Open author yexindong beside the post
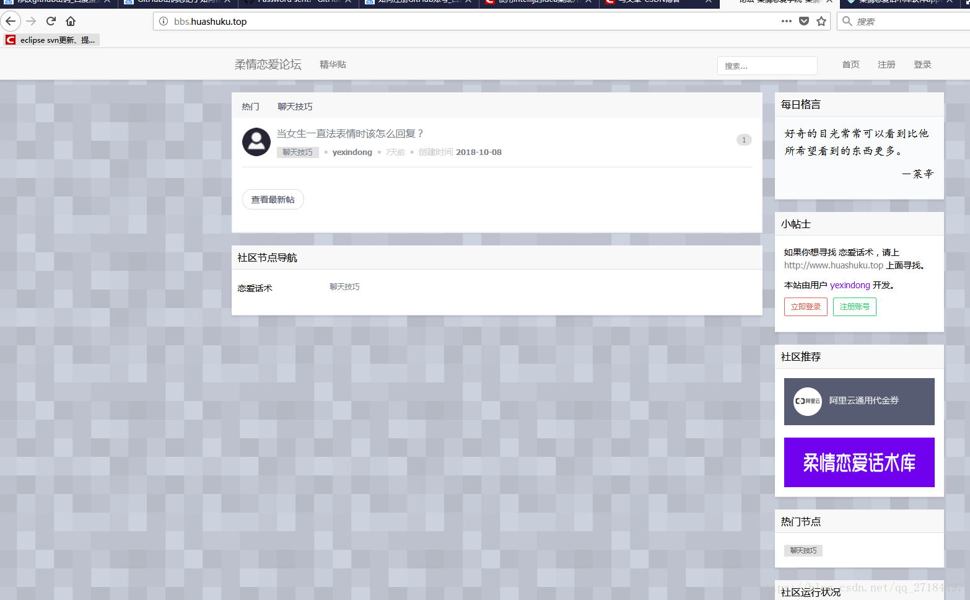The width and height of the screenshot is (970, 600). pos(352,152)
